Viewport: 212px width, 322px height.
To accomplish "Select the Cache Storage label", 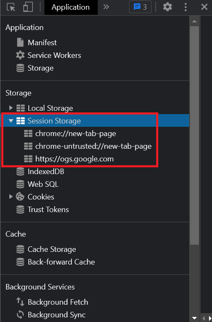I will (x=52, y=249).
